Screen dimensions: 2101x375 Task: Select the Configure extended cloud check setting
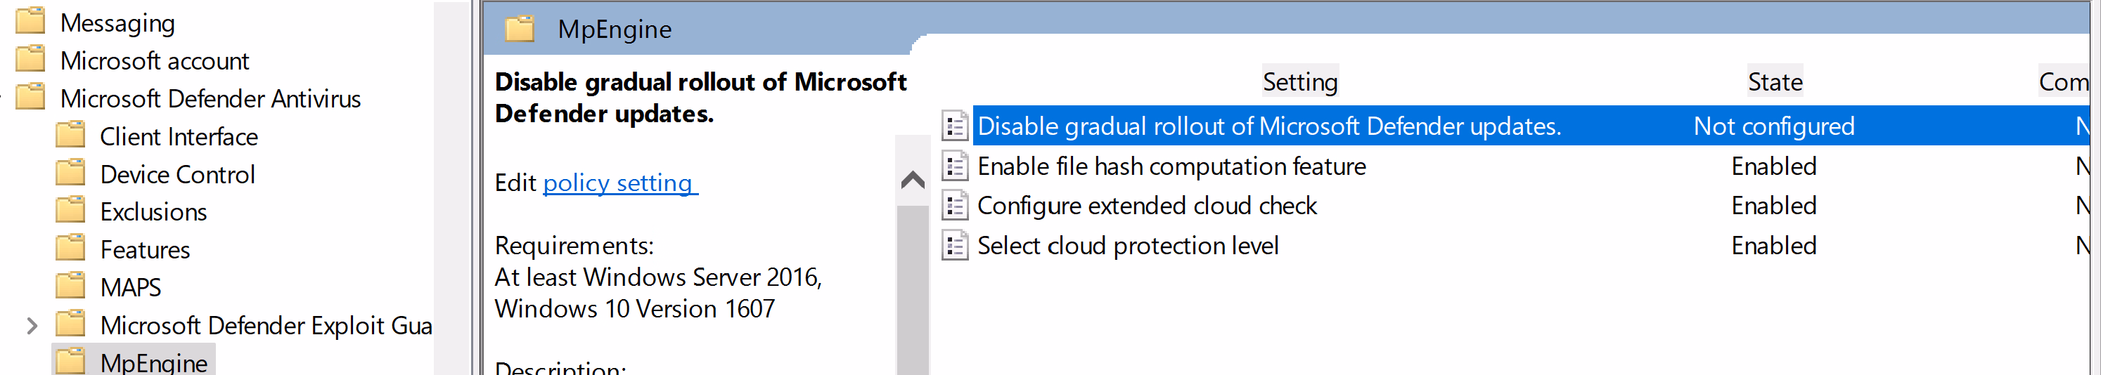1146,206
